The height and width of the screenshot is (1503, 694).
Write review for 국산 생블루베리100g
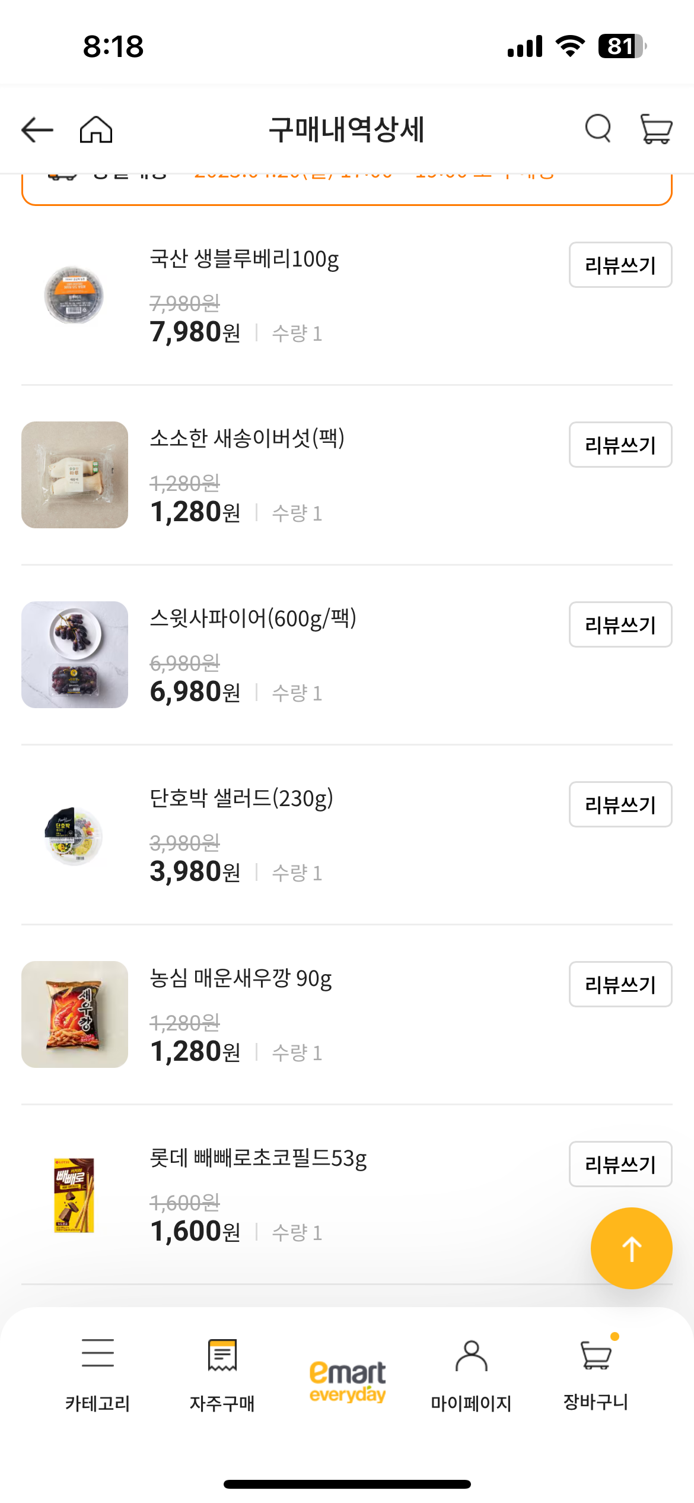(x=620, y=265)
